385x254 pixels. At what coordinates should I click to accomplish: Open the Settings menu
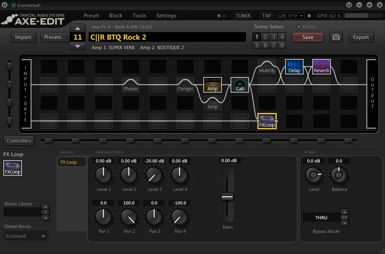(x=166, y=16)
